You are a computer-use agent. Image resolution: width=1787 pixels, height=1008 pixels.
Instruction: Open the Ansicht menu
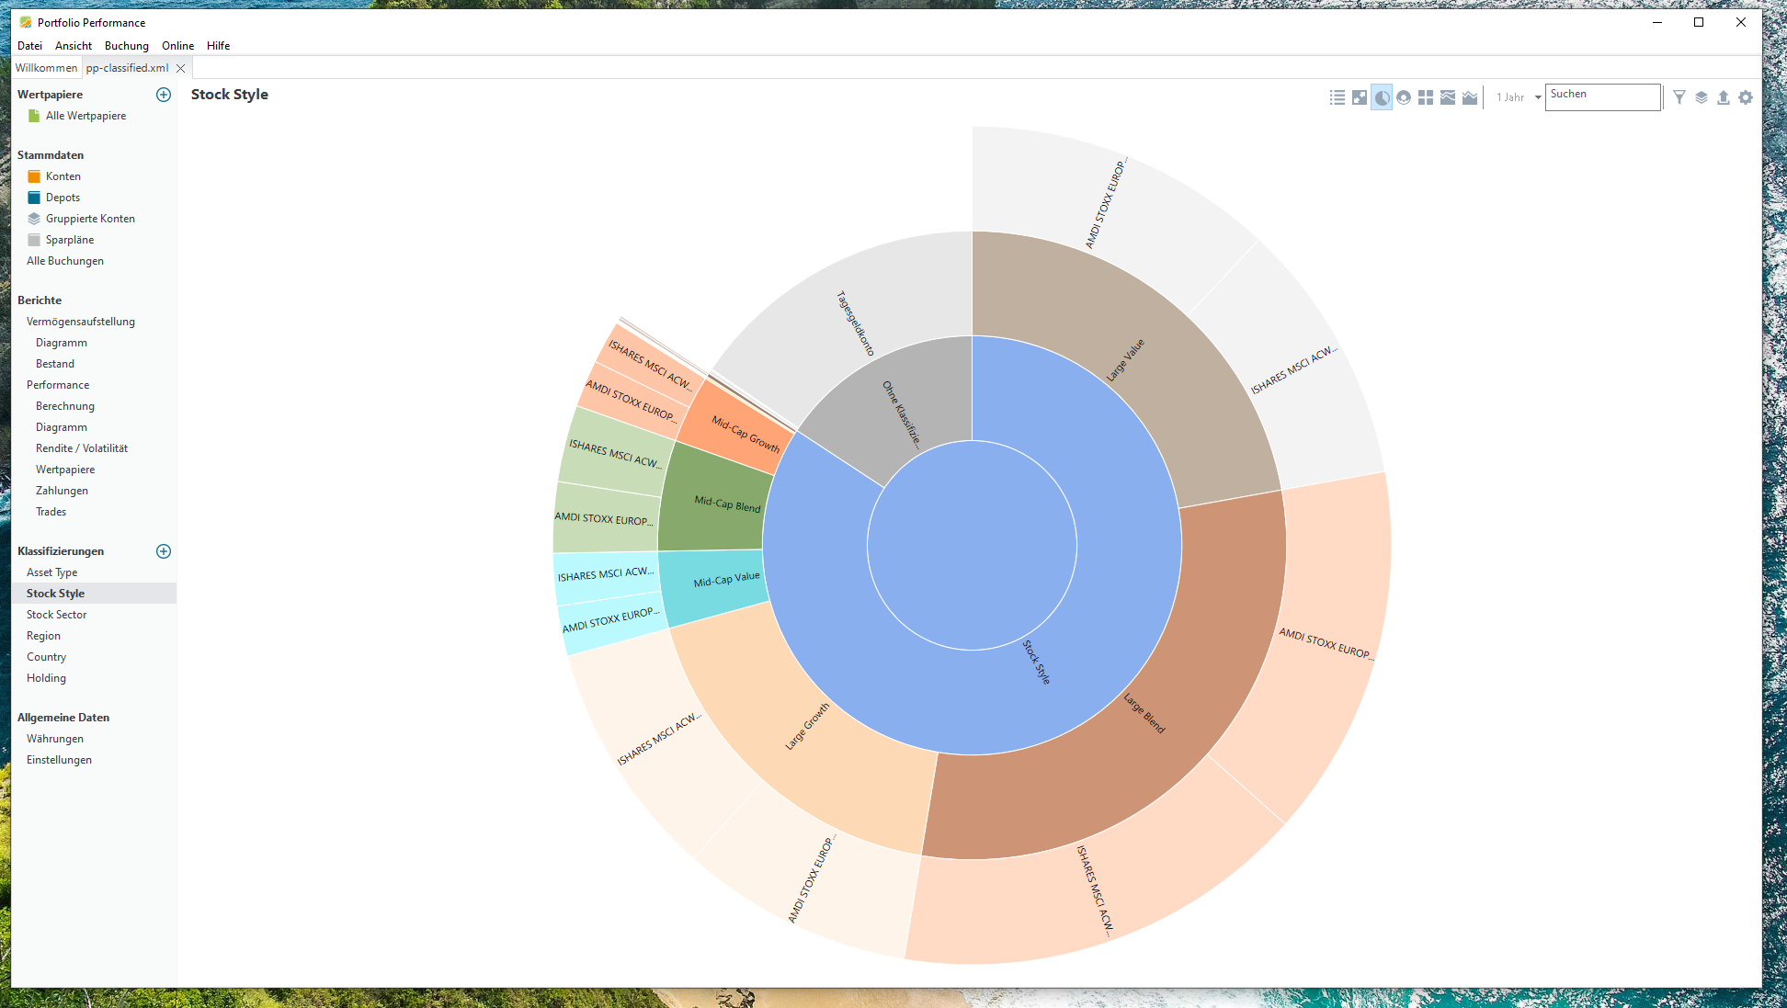pyautogui.click(x=74, y=46)
